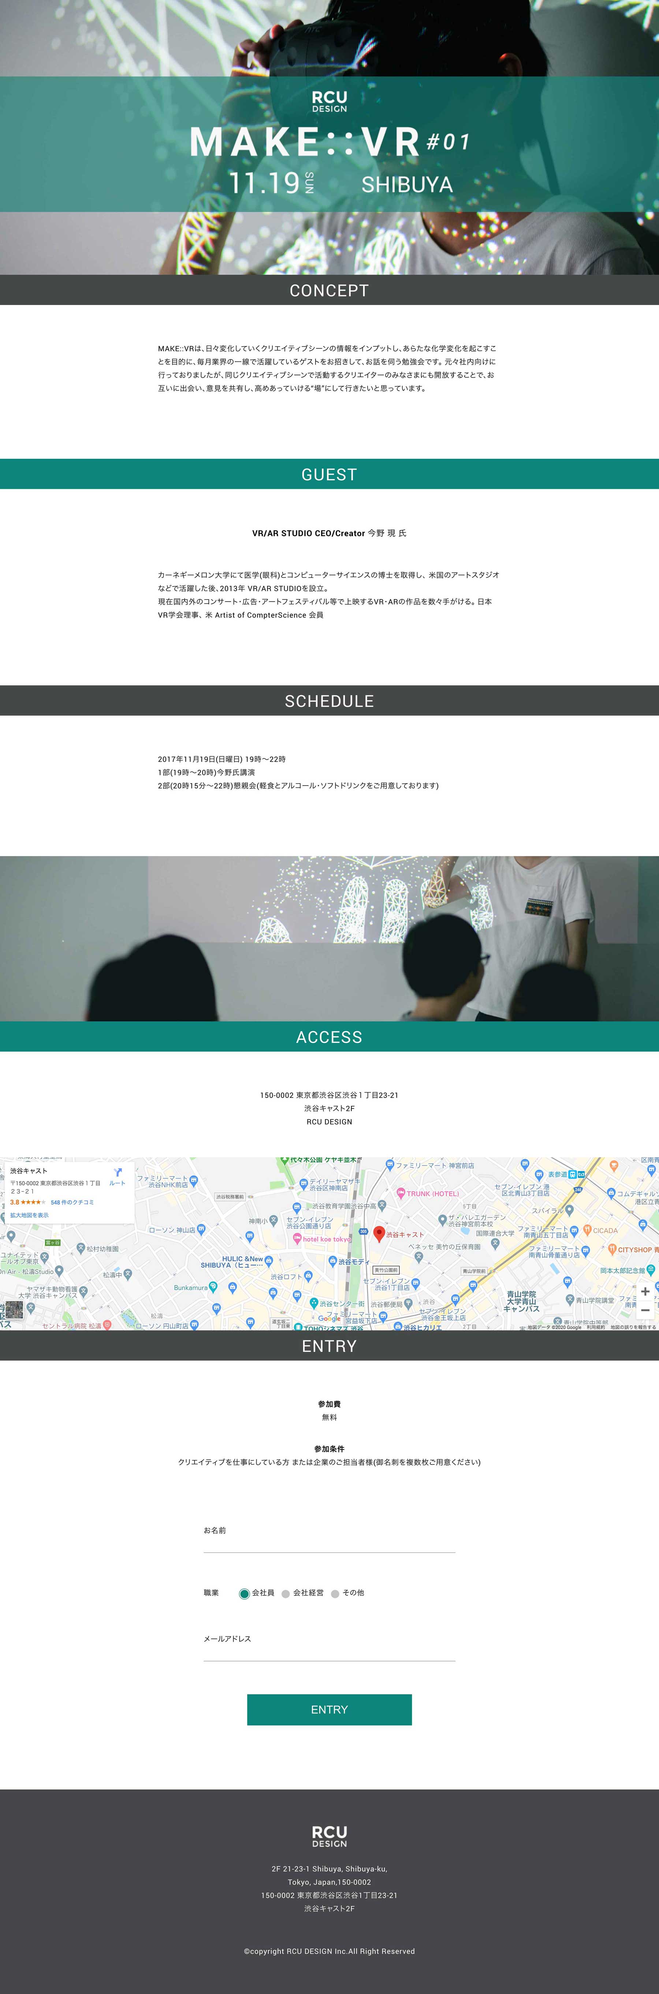Click the 職業 form label
Image resolution: width=659 pixels, height=1994 pixels.
211,1593
